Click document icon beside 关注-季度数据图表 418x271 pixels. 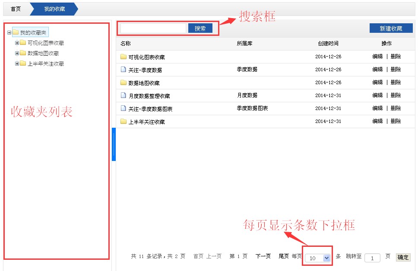pyautogui.click(x=123, y=108)
